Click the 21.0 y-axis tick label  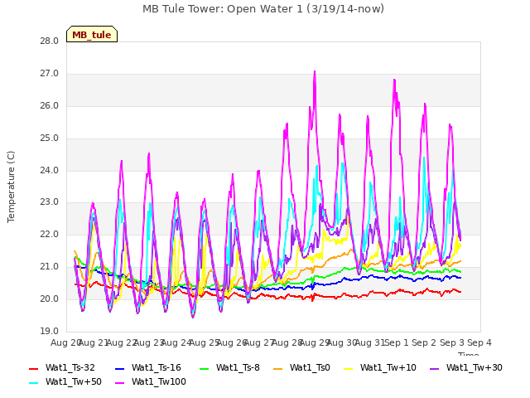(50, 267)
